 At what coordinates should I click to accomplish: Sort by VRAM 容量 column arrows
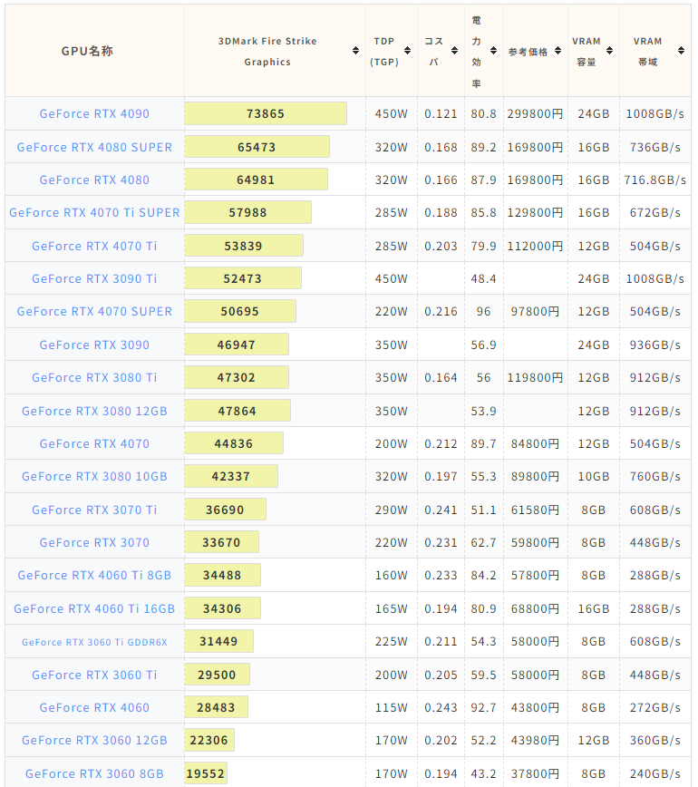click(x=609, y=51)
